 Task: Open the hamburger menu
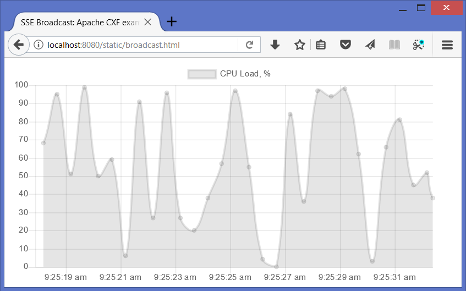point(447,45)
